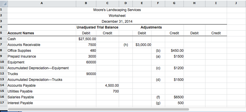Image resolution: width=246 pixels, height=112 pixels.
Task: Select column I header
Action: [216, 3]
